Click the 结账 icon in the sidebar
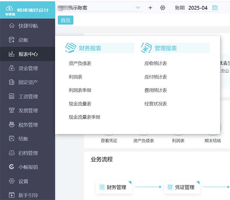The height and width of the screenshot is (200, 230). click(12, 139)
